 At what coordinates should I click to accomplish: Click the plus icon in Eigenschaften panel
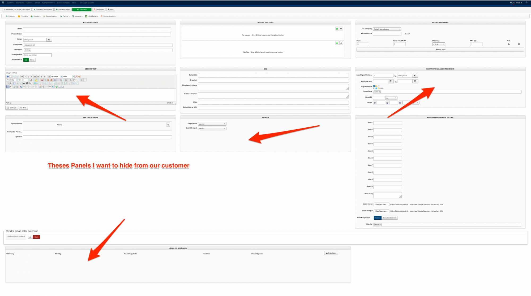point(168,125)
